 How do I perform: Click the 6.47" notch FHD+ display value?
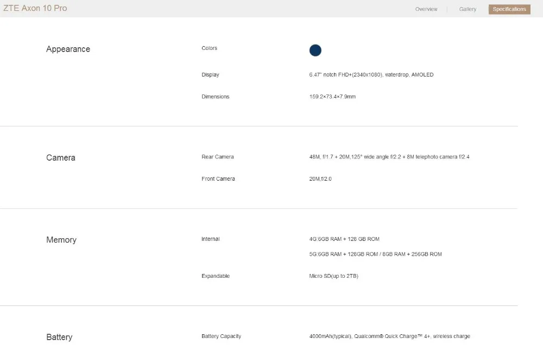click(x=371, y=75)
